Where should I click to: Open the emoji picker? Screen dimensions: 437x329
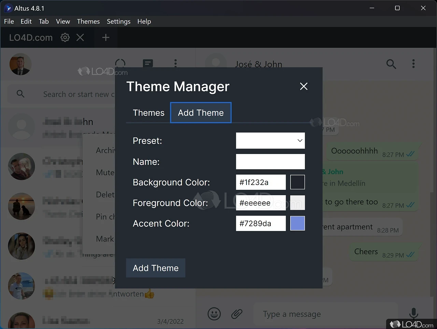pos(214,314)
